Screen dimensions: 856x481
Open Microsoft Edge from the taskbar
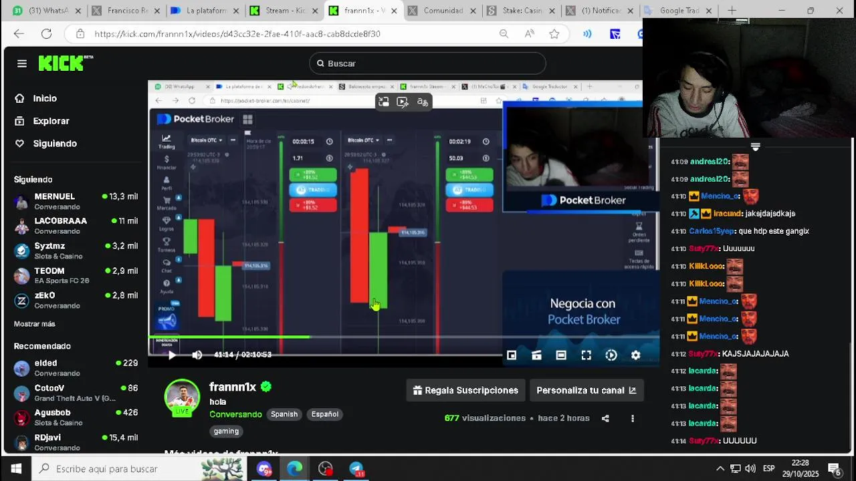pos(295,469)
